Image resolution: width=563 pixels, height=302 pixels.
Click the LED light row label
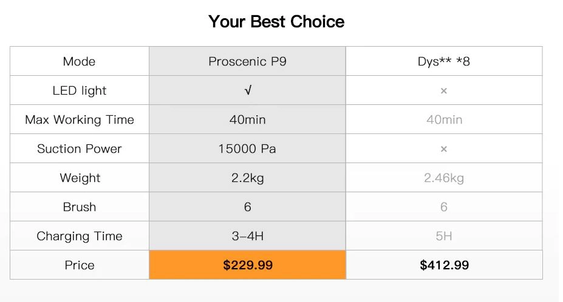(x=80, y=91)
